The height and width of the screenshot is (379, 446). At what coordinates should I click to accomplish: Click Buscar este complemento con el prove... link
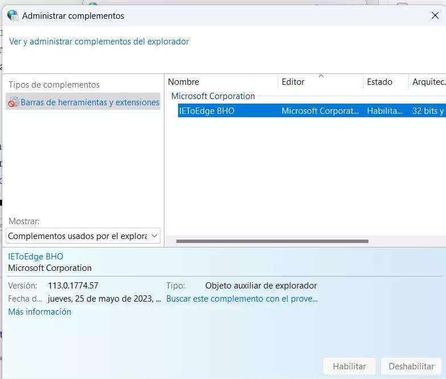242,299
